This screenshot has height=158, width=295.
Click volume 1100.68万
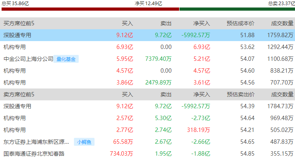point(280,59)
